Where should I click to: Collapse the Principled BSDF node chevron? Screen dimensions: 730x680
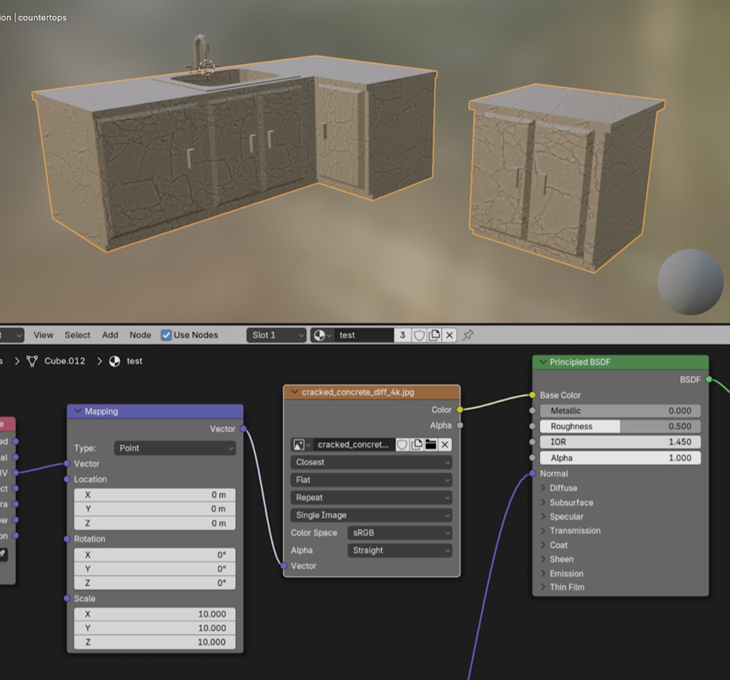[542, 362]
